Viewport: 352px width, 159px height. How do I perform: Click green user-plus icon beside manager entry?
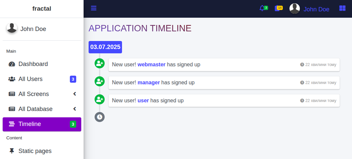click(99, 81)
